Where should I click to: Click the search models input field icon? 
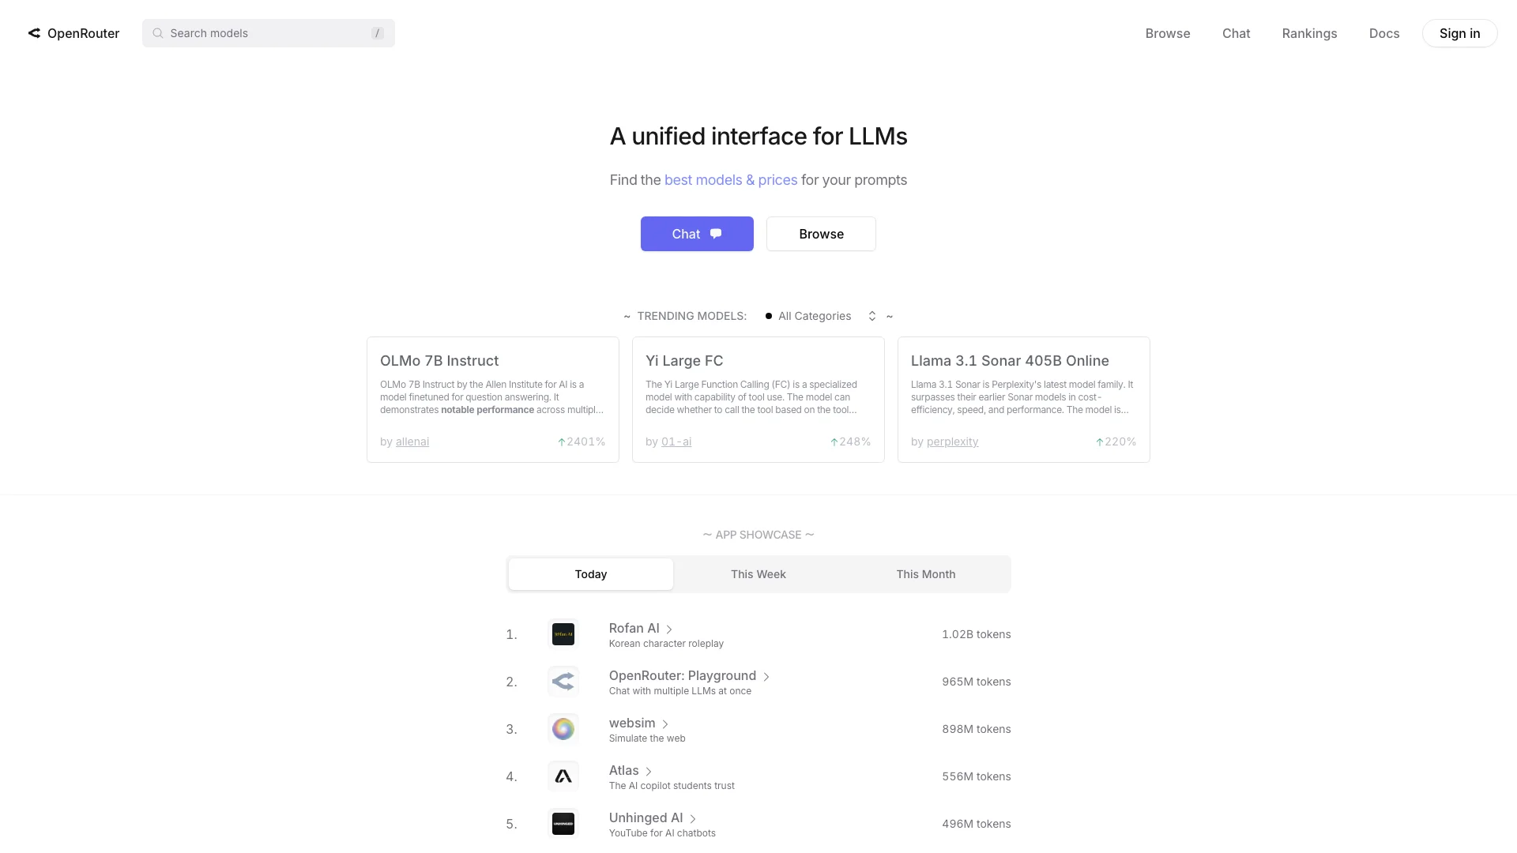tap(157, 32)
